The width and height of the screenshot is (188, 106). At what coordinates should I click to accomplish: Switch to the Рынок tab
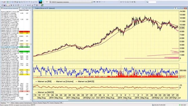8,103
